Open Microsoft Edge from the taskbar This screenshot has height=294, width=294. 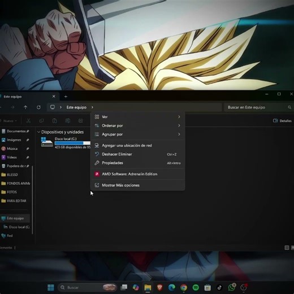pyautogui.click(x=172, y=287)
